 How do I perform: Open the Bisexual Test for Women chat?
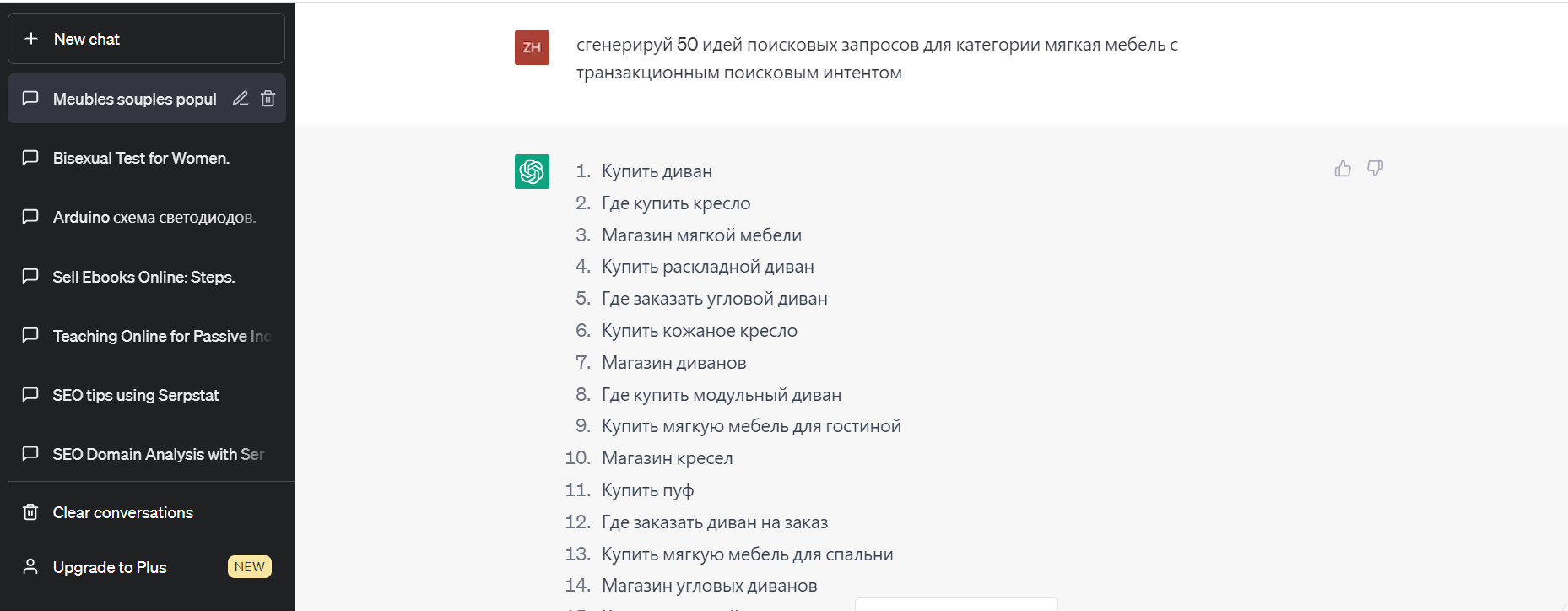[140, 158]
